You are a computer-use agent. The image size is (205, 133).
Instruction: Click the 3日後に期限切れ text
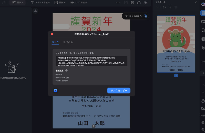coord(62,81)
